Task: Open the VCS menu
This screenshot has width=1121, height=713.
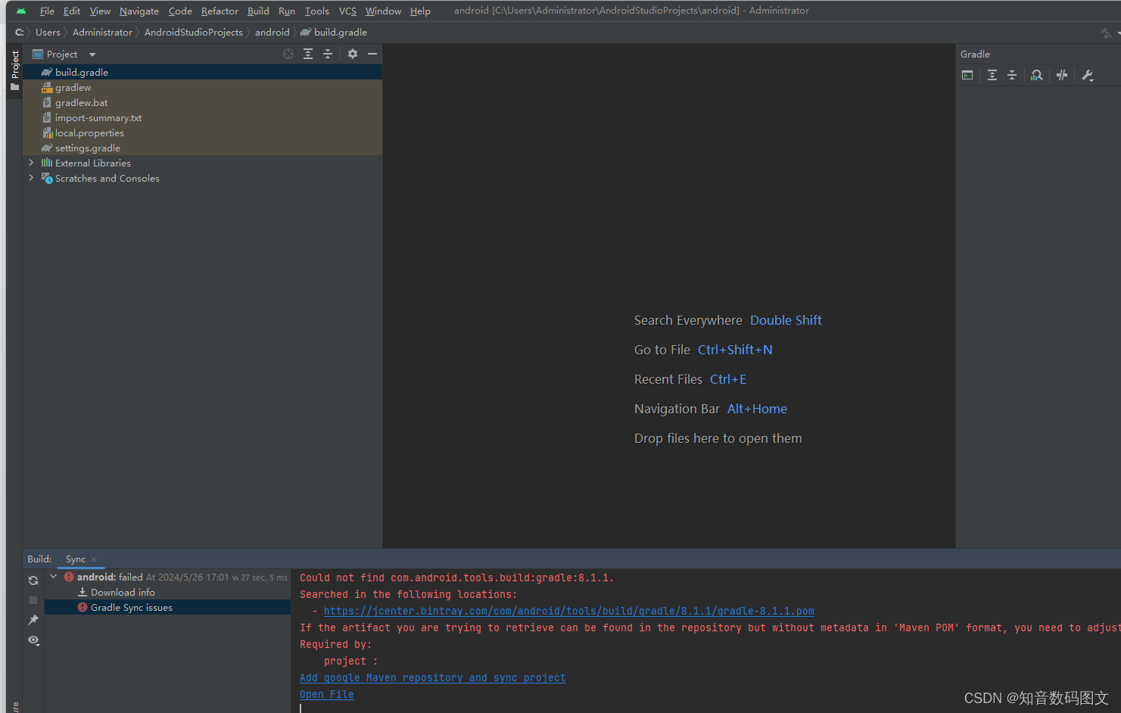Action: tap(347, 11)
